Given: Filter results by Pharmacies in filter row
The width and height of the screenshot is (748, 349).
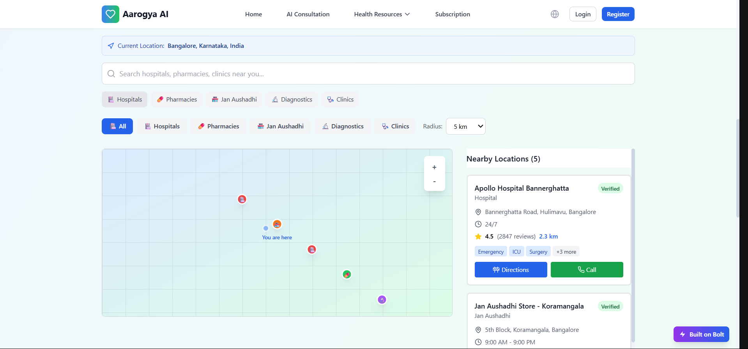Looking at the screenshot, I should click(218, 126).
